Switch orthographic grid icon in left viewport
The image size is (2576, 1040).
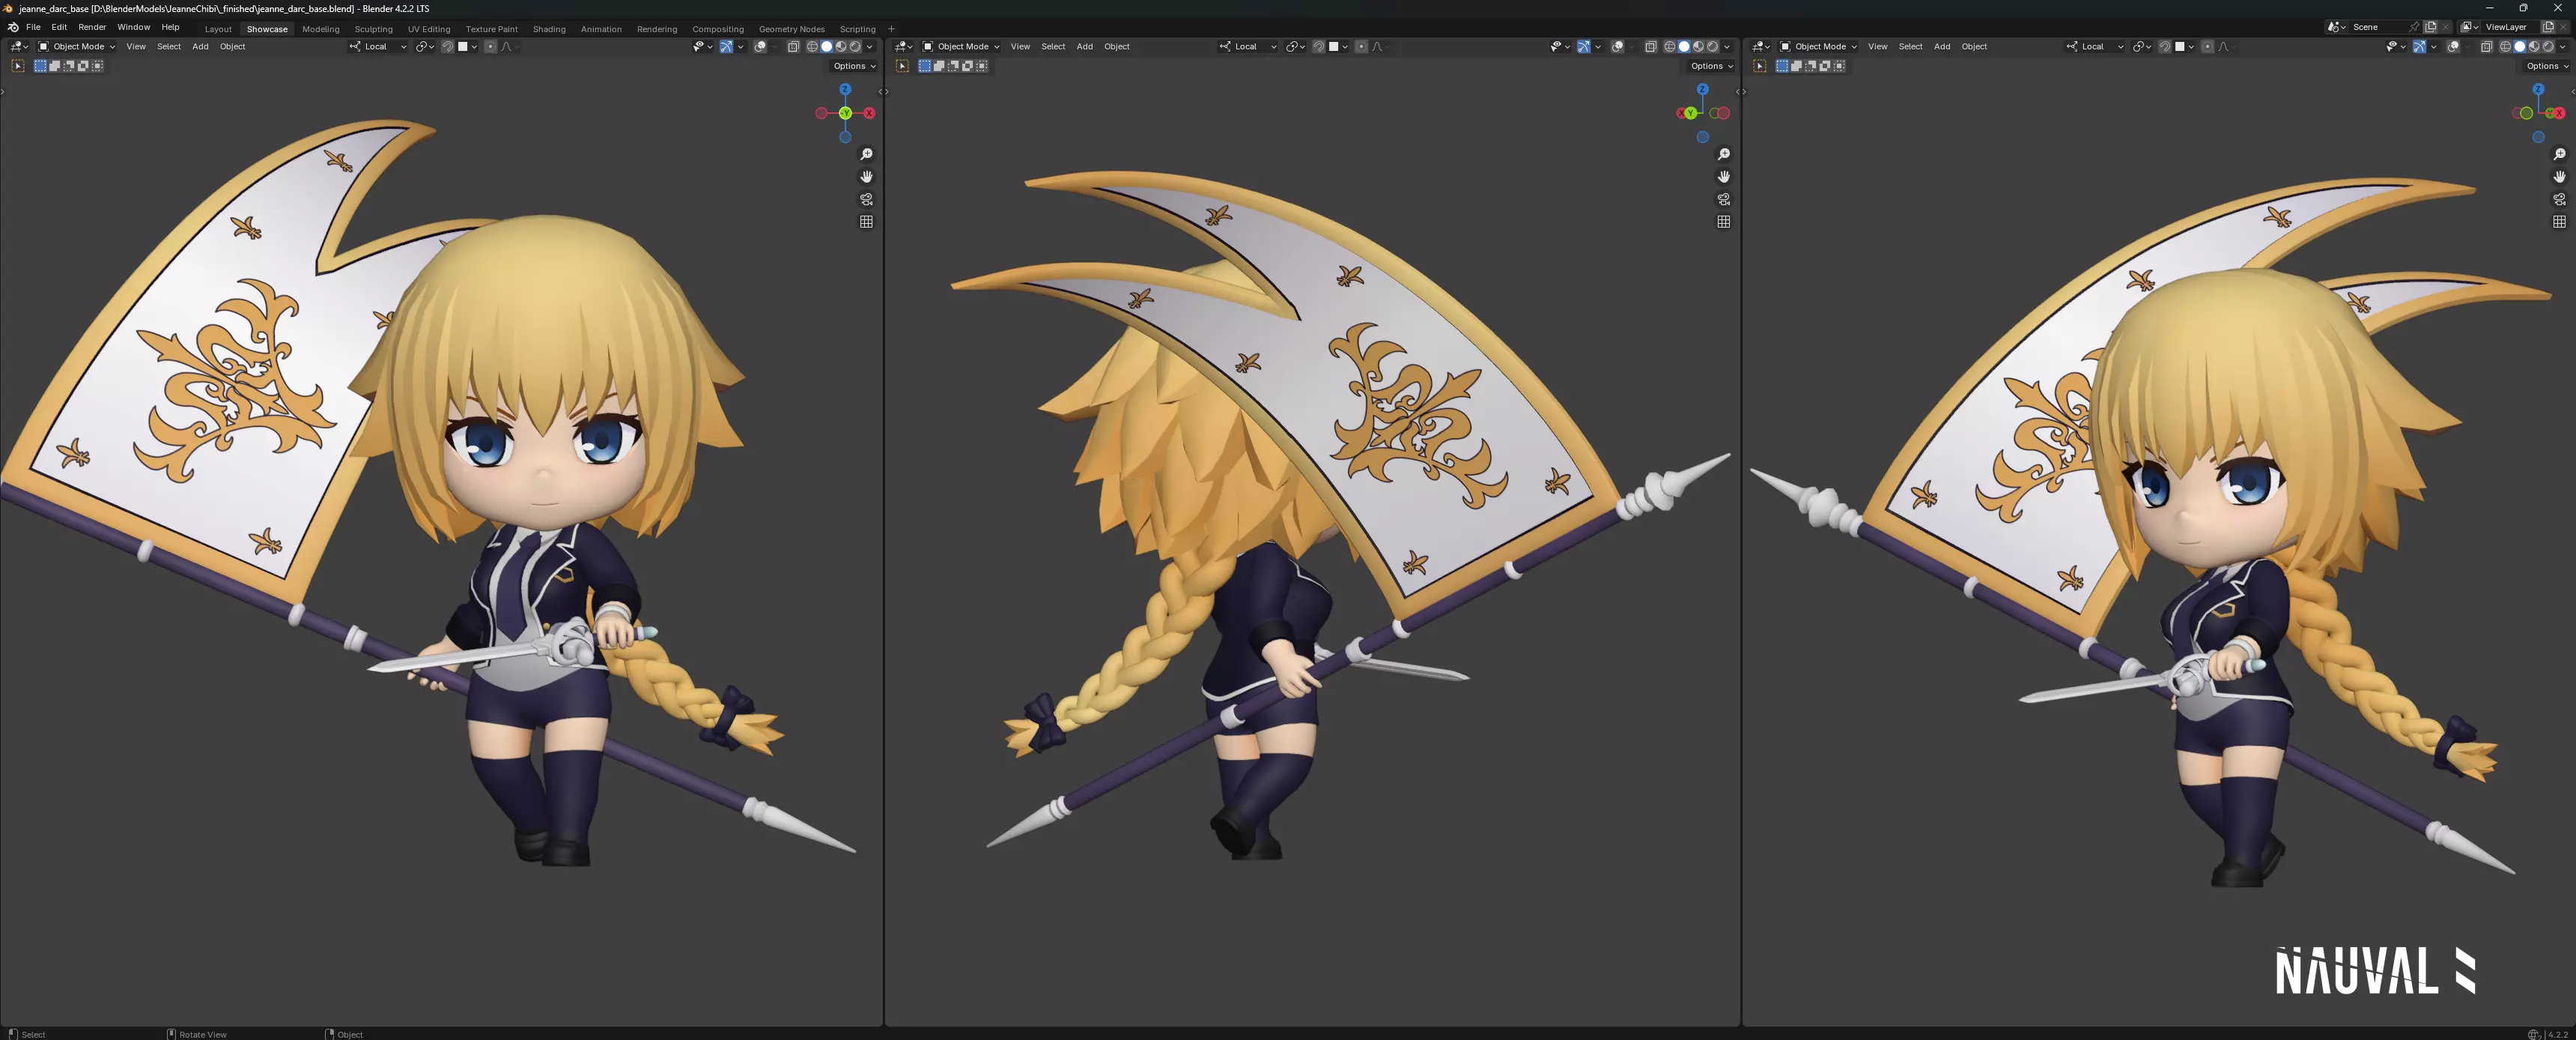tap(866, 222)
